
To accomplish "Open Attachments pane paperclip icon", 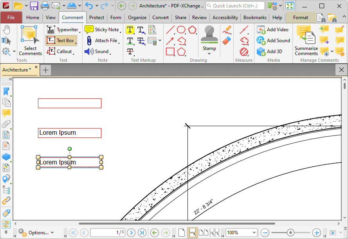I will point(6,124).
